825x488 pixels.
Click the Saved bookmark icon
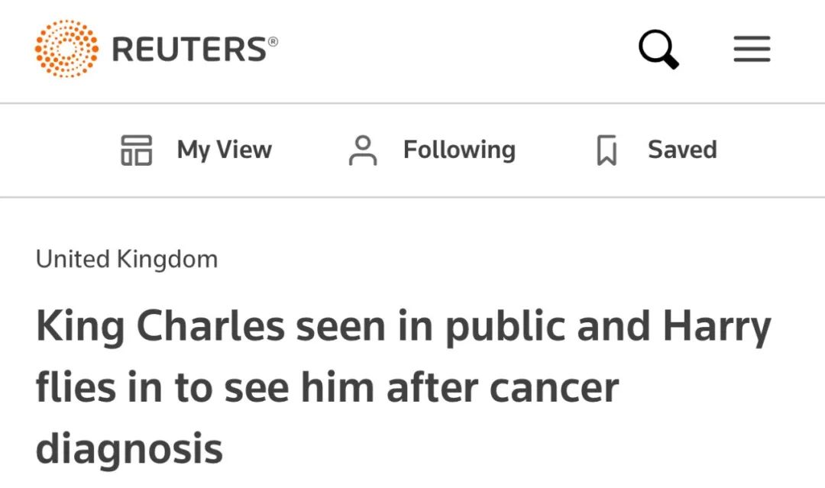(607, 150)
